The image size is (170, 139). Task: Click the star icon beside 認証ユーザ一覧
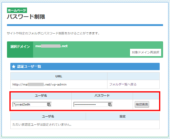click(14, 66)
